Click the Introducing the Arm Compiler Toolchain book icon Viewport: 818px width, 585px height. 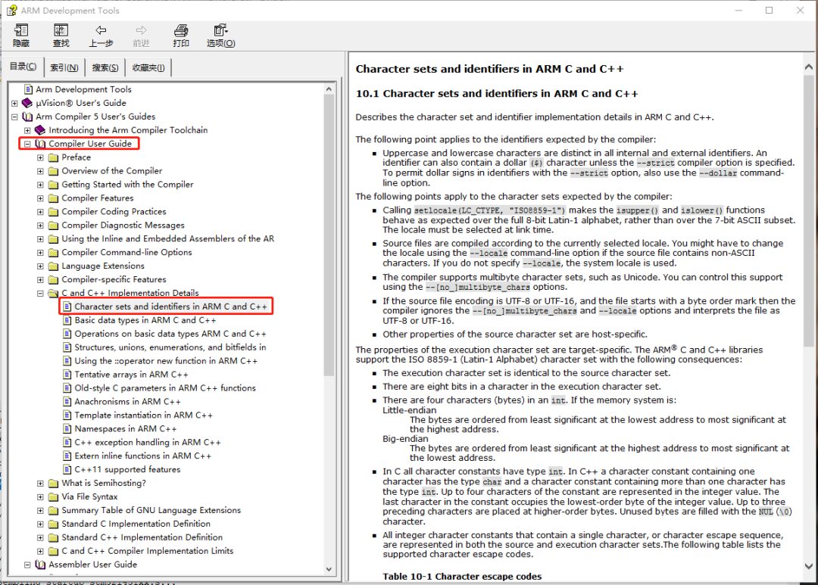[40, 130]
